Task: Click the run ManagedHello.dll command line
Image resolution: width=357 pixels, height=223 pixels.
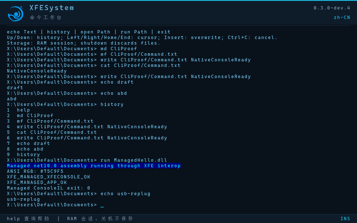Action: pyautogui.click(x=87, y=160)
